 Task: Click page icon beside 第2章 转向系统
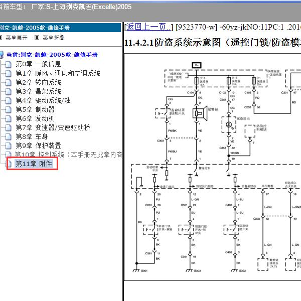point(8,83)
